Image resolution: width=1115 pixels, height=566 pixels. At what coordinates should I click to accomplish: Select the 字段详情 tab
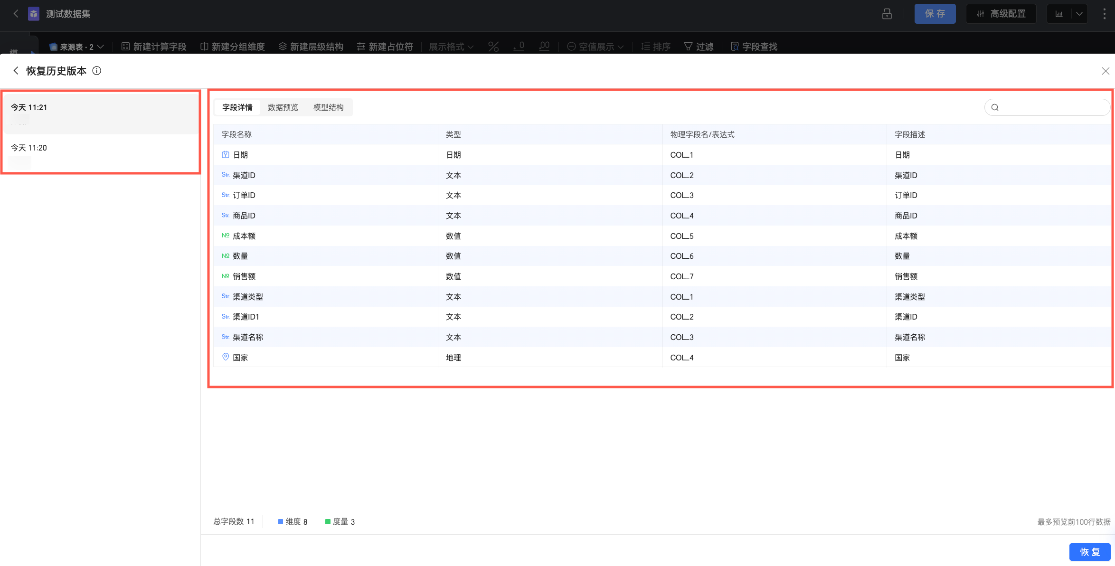[x=237, y=107]
